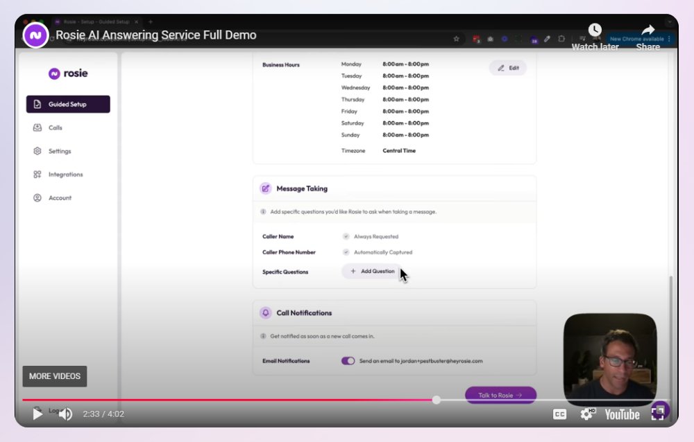Click Wednesday hours row label
The width and height of the screenshot is (694, 442).
pyautogui.click(x=355, y=87)
